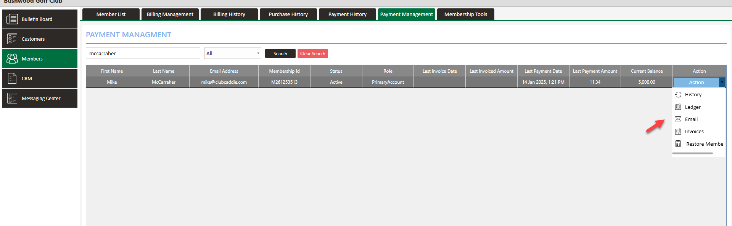Expand the Action dropdown arrow
The image size is (732, 226).
tap(722, 82)
